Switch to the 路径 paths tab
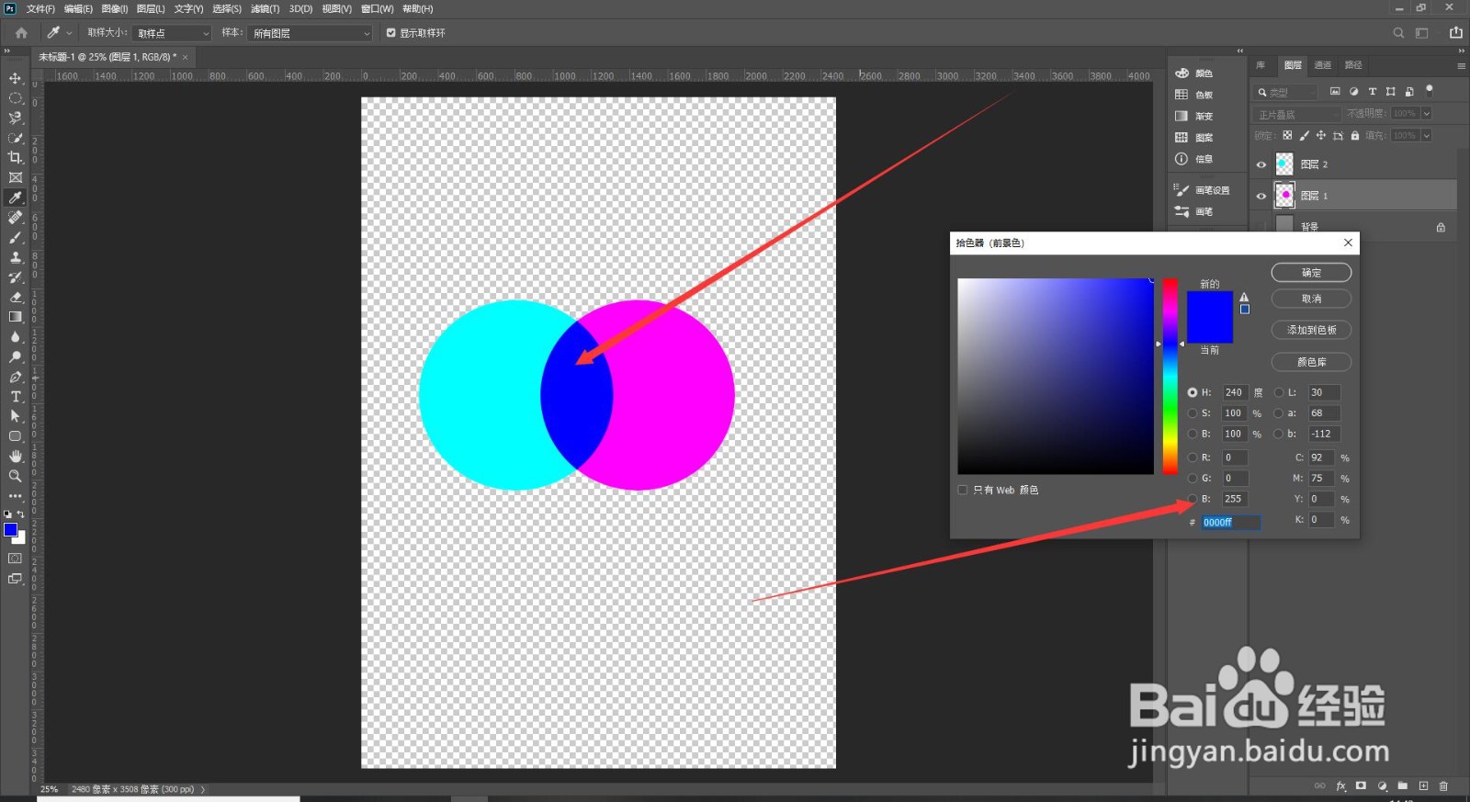The height and width of the screenshot is (802, 1470). point(1353,65)
